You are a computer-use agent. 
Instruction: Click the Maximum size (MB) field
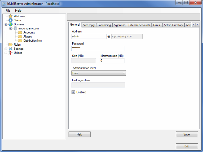pos(112,60)
